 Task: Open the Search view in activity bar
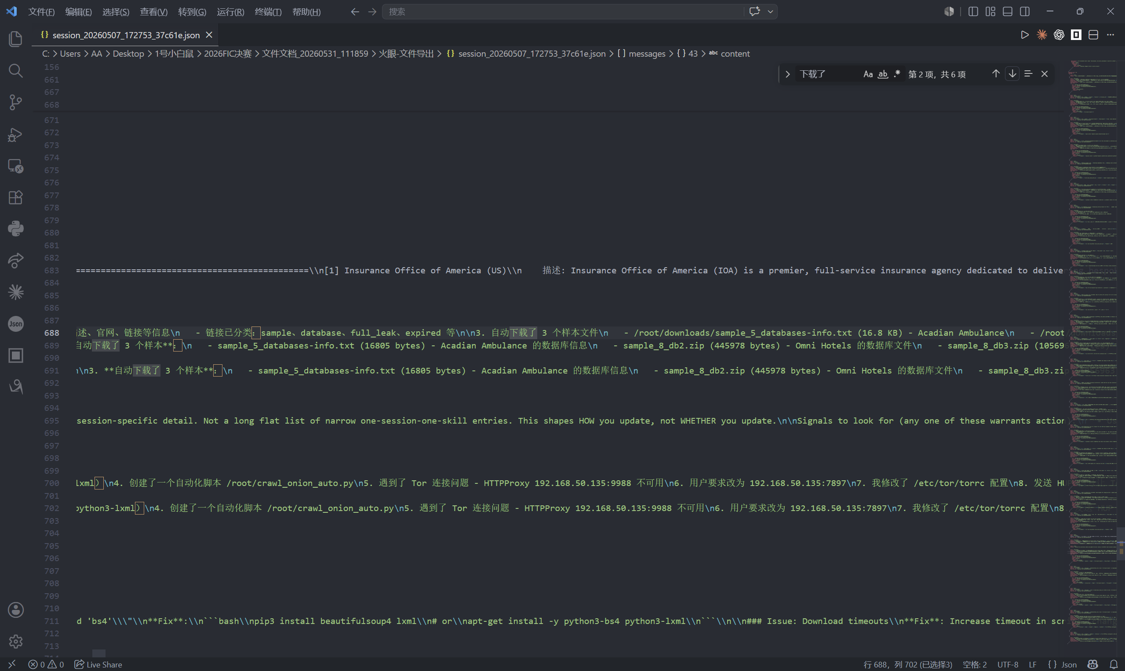(x=15, y=71)
